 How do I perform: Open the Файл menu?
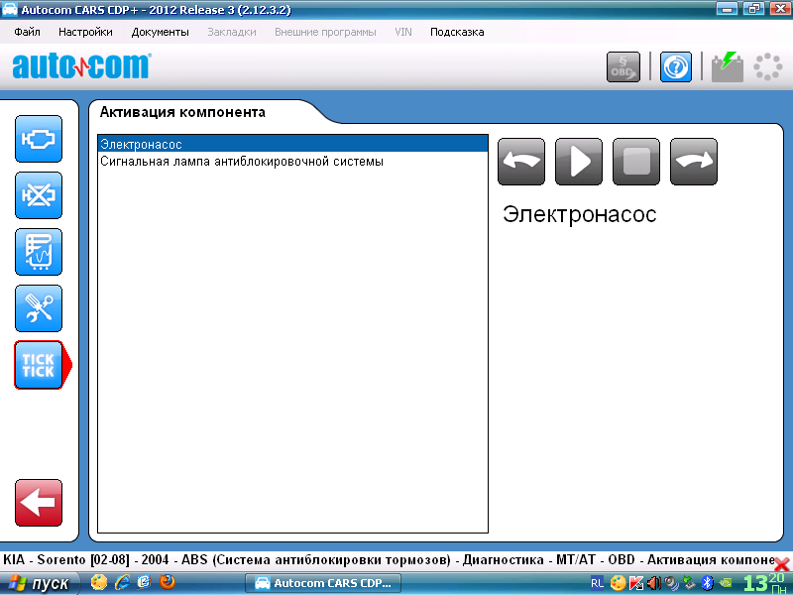click(x=28, y=32)
